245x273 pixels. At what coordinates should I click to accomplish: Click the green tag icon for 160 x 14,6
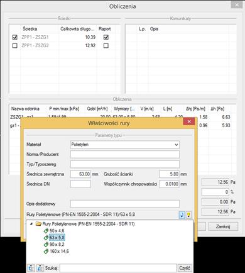[46, 251]
